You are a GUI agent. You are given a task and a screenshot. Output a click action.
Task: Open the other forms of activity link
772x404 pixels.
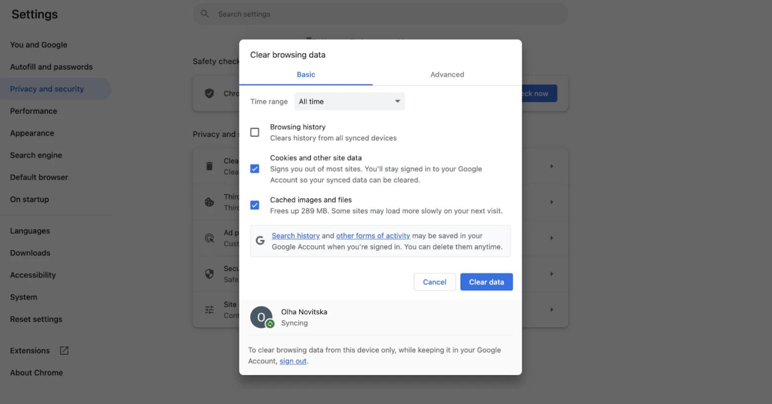373,236
